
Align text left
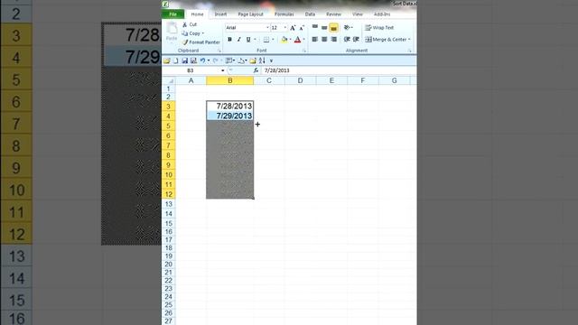click(x=315, y=40)
